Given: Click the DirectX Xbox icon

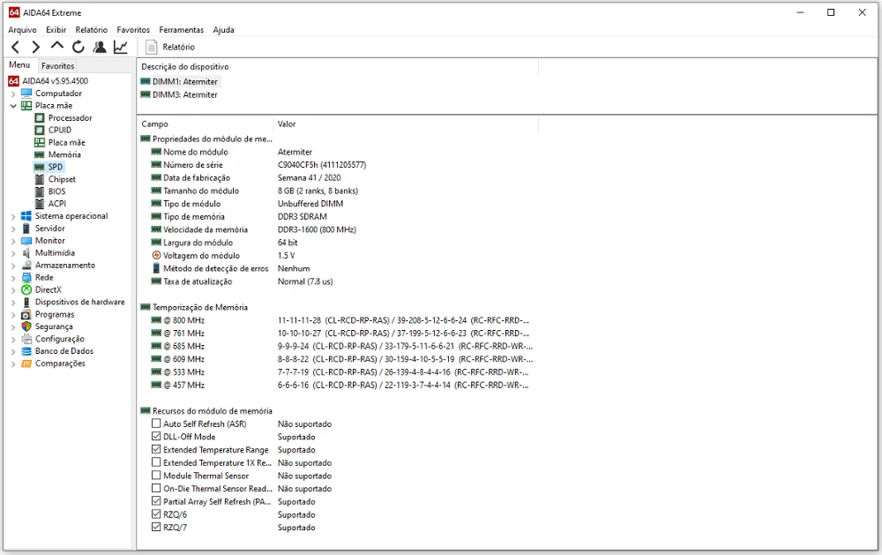Looking at the screenshot, I should tap(26, 290).
